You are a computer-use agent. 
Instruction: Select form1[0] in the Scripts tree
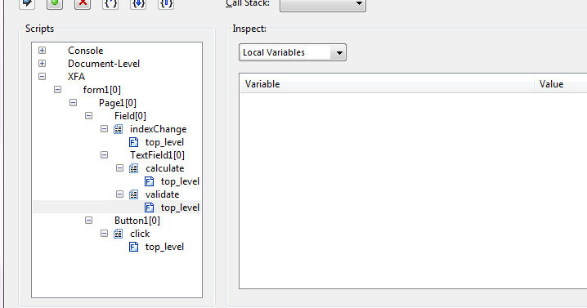(x=102, y=90)
